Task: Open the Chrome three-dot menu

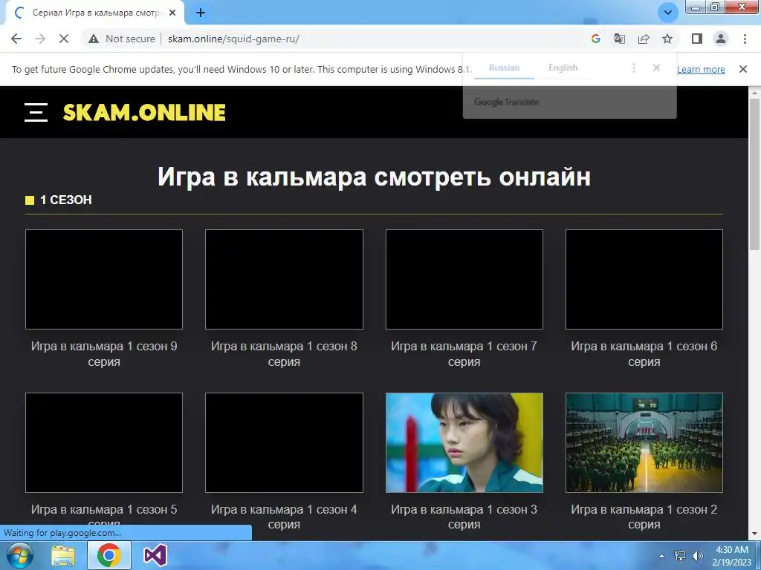Action: tap(745, 39)
